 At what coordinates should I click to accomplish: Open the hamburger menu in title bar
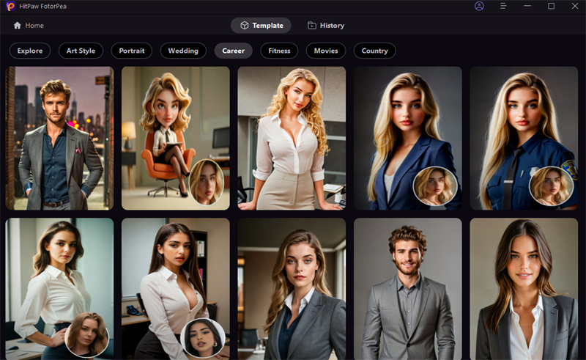pos(503,6)
